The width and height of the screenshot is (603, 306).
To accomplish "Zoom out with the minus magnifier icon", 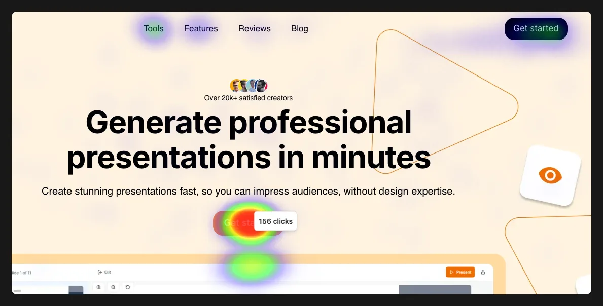I will coord(114,287).
